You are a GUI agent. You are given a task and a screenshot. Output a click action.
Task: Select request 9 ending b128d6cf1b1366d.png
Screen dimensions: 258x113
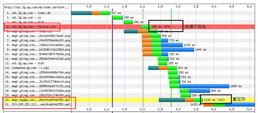tap(38, 50)
